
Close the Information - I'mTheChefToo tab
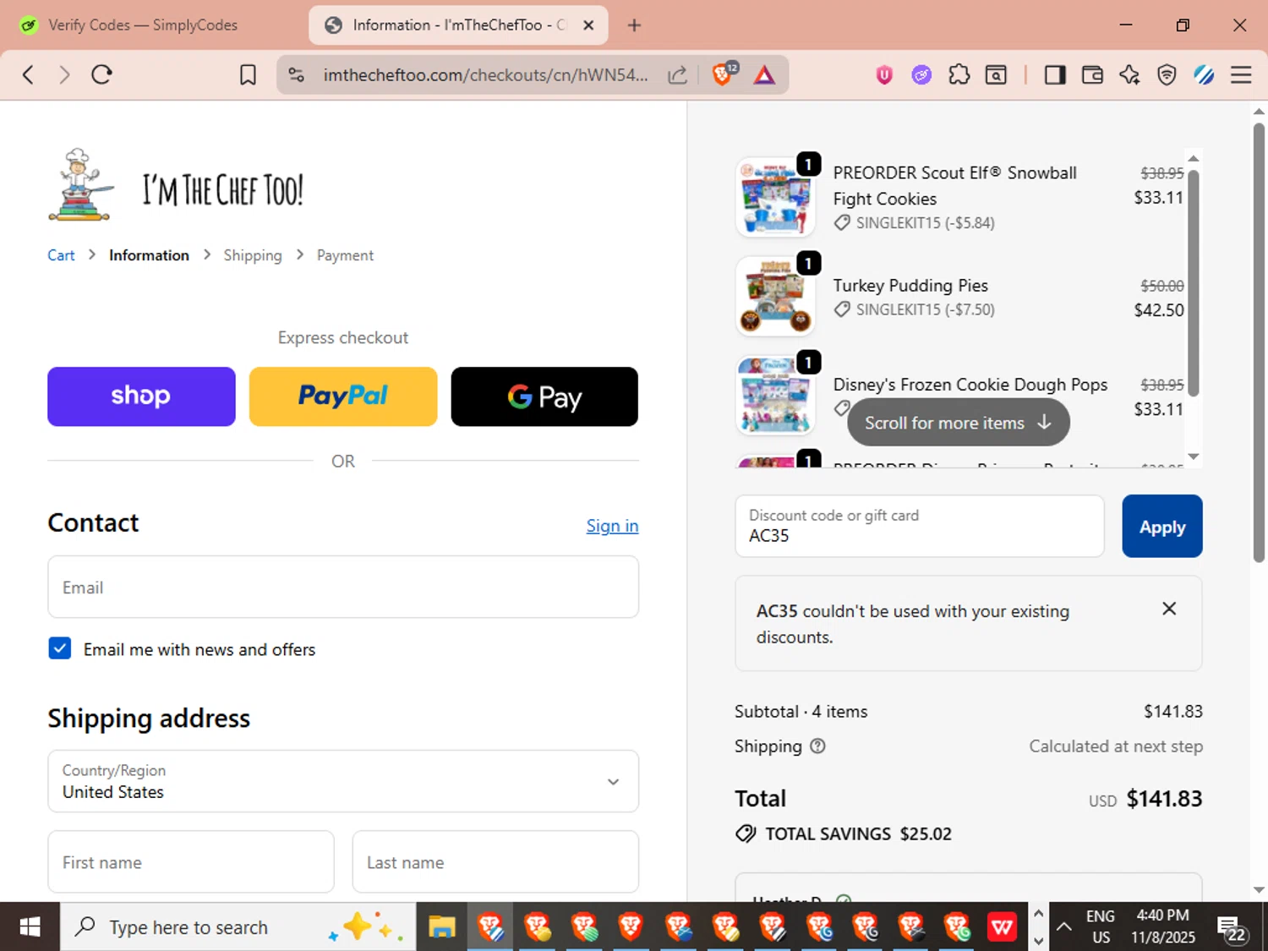pos(588,25)
